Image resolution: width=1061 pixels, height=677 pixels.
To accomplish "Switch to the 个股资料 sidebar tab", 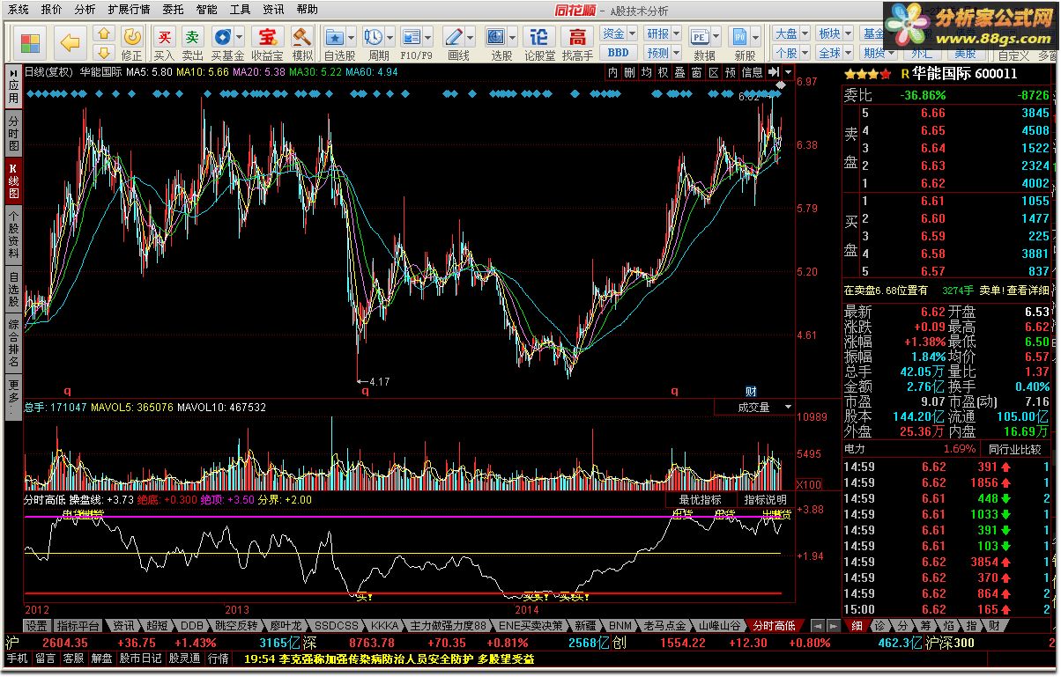I will tap(13, 234).
